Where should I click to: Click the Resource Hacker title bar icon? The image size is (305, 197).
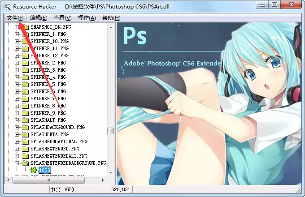(7, 7)
